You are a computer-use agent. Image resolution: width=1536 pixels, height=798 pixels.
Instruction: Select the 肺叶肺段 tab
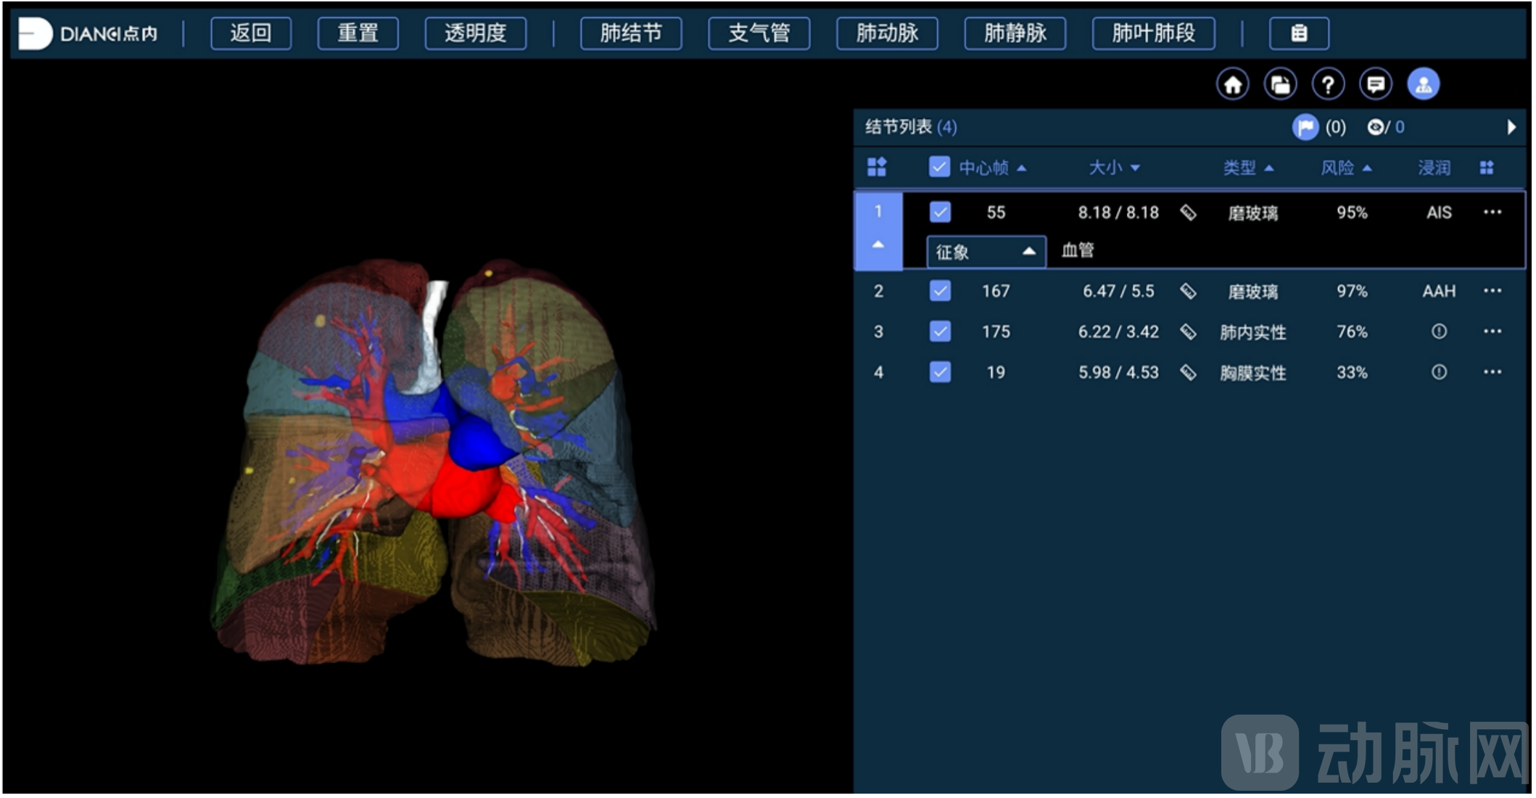click(1153, 33)
